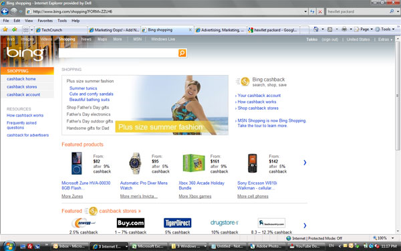Open the cashback stores sidebar link

(x=22, y=87)
